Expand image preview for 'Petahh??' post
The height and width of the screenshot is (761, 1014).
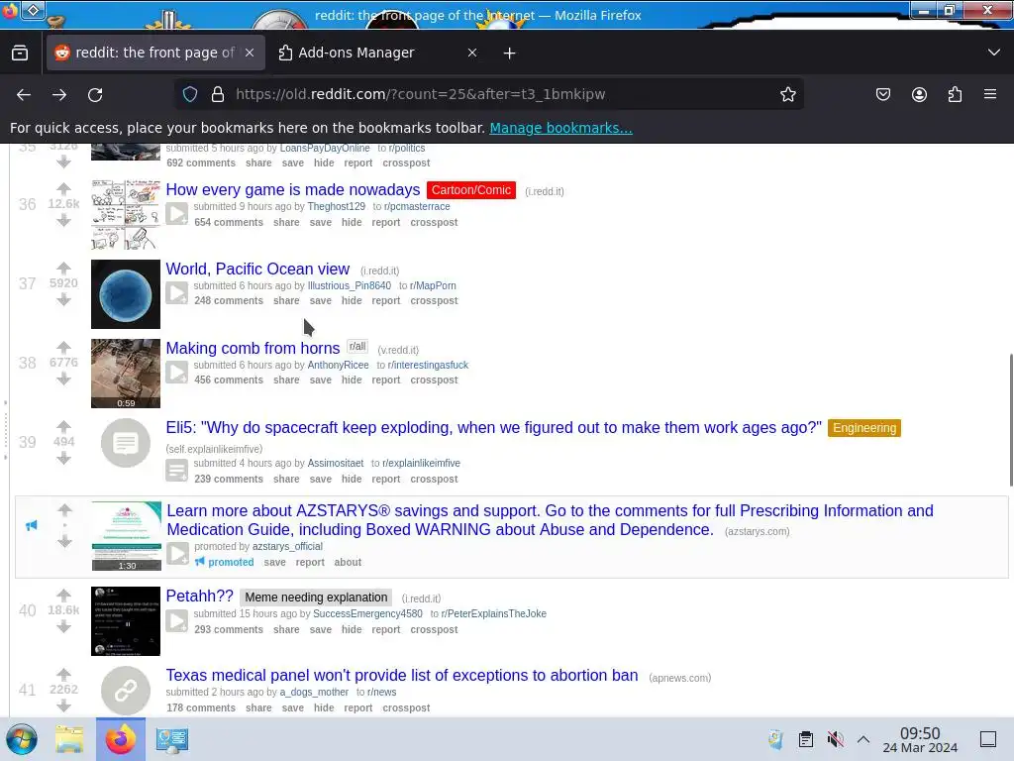pyautogui.click(x=176, y=621)
